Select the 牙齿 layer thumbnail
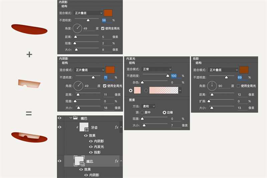Image resolution: width=267 pixels, height=178 pixels. (x=84, y=127)
